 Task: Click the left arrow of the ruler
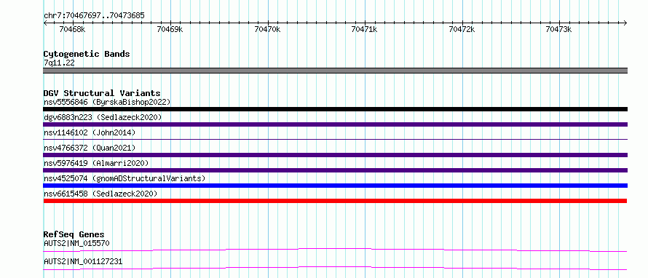point(45,23)
